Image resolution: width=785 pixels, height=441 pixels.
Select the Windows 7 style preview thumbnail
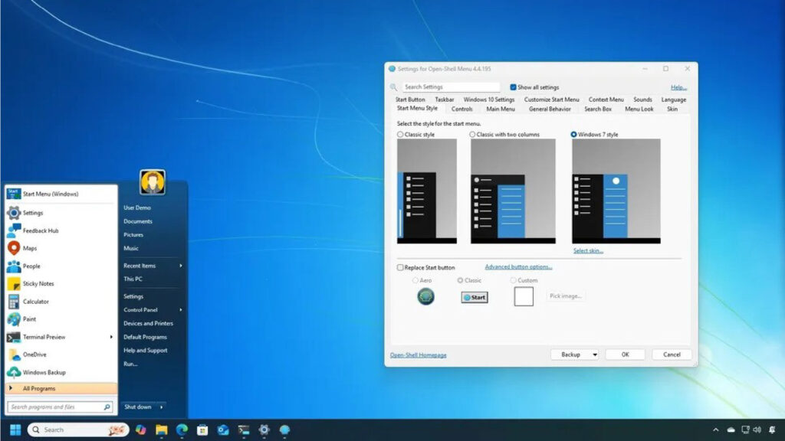point(616,191)
